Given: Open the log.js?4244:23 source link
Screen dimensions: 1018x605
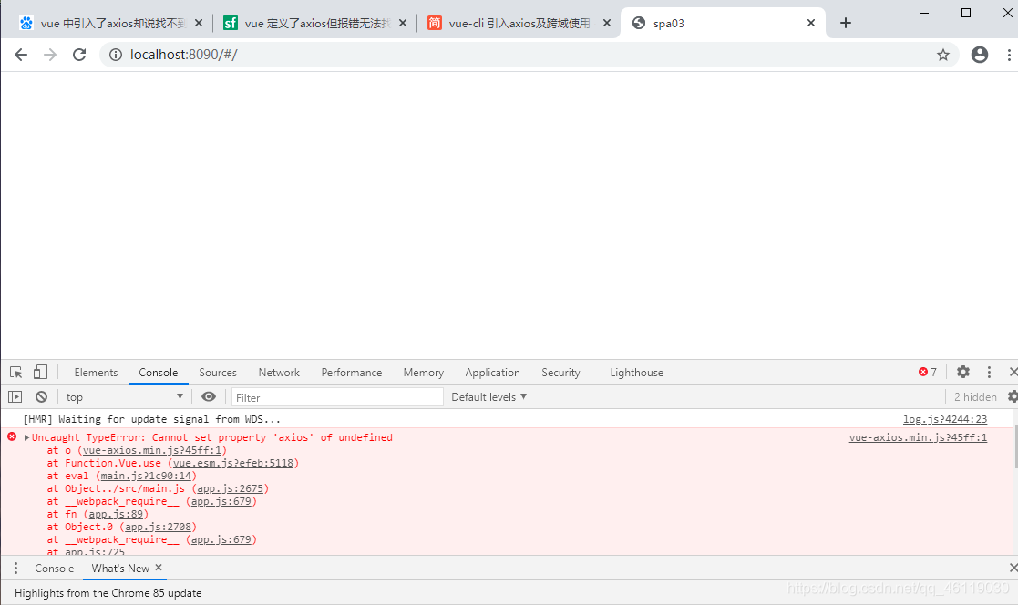Looking at the screenshot, I should [x=944, y=419].
